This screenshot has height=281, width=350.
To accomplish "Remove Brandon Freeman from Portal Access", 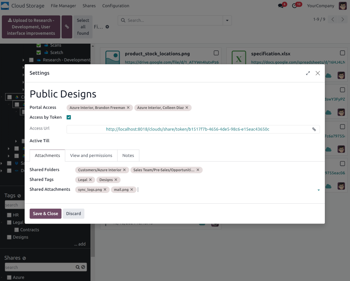I will [128, 108].
